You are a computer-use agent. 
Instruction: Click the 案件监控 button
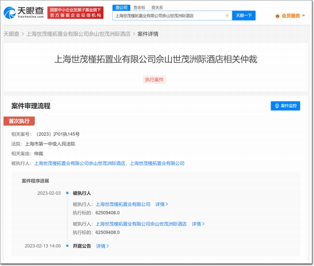coord(285,106)
